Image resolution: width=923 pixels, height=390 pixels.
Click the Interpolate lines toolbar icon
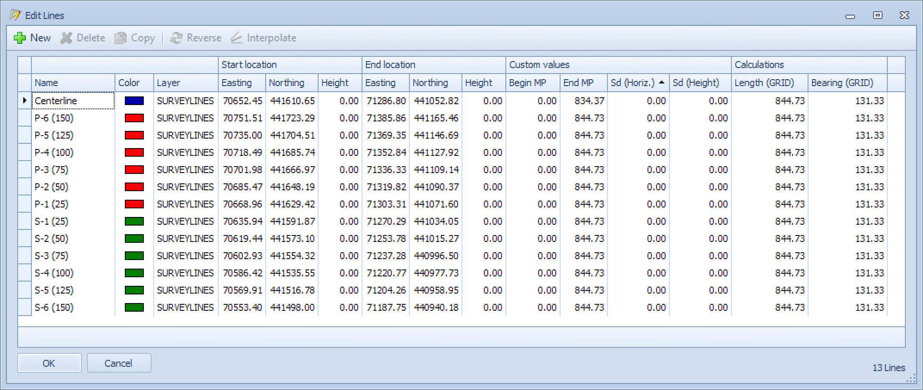pyautogui.click(x=236, y=38)
